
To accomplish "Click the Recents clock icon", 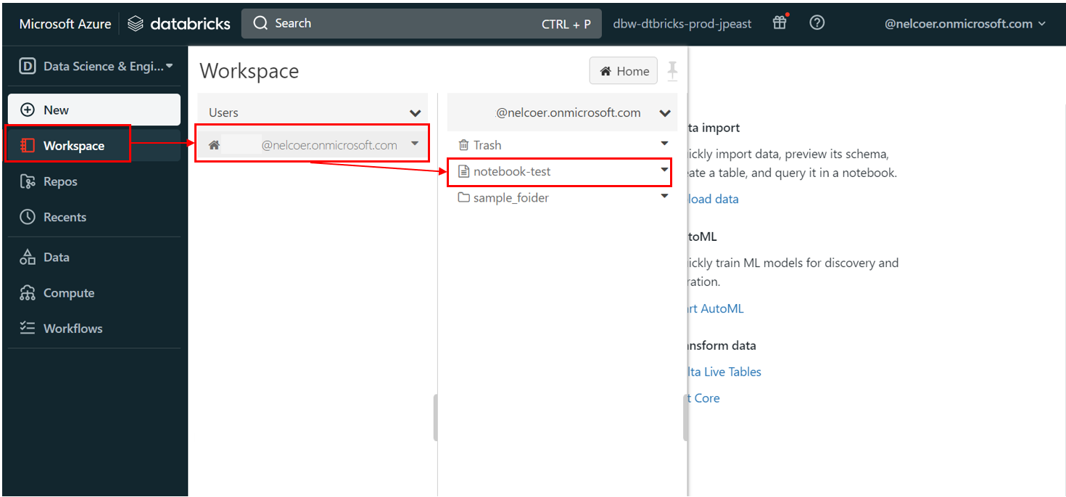I will click(28, 217).
